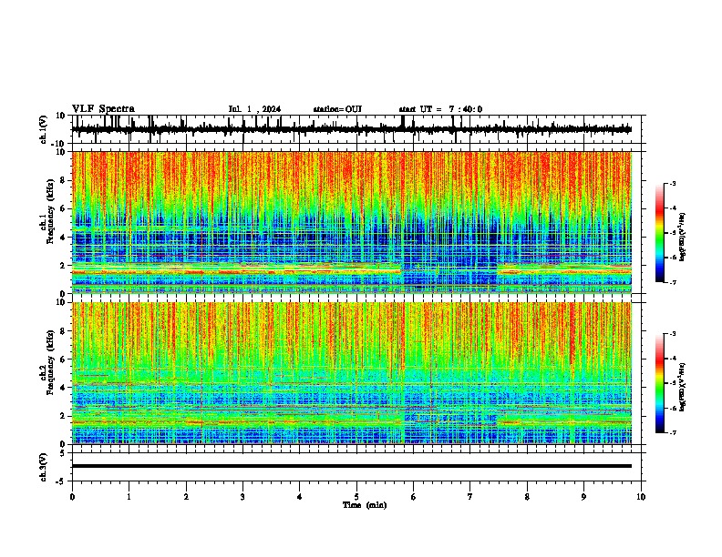Click the "start UT = 7:40:0" text
The image size is (722, 557).
[x=440, y=109]
